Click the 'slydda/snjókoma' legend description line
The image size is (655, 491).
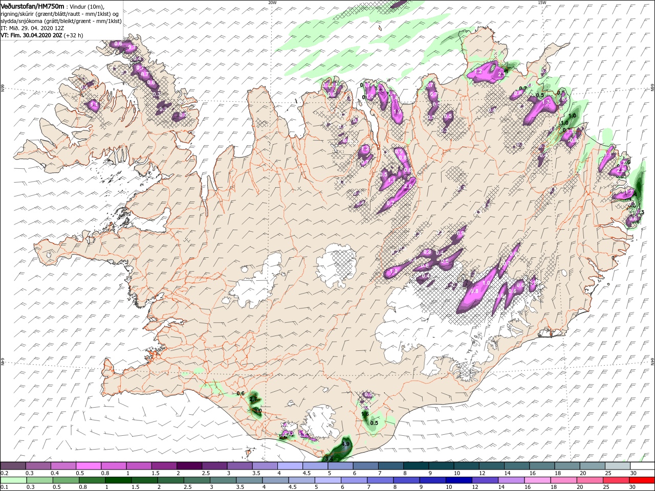coord(61,21)
